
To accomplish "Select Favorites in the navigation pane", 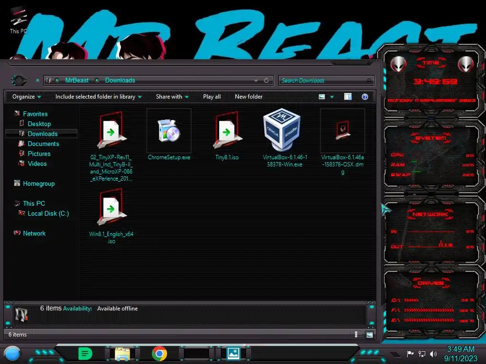I will [35, 114].
